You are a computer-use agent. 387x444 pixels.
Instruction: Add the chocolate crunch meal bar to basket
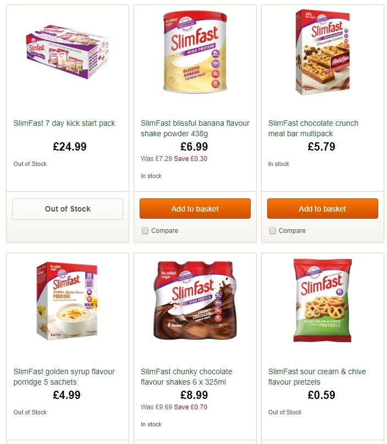(x=322, y=208)
